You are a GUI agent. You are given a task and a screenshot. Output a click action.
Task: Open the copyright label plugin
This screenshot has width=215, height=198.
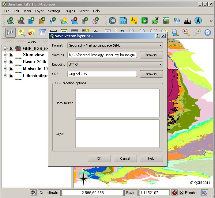click(112, 21)
